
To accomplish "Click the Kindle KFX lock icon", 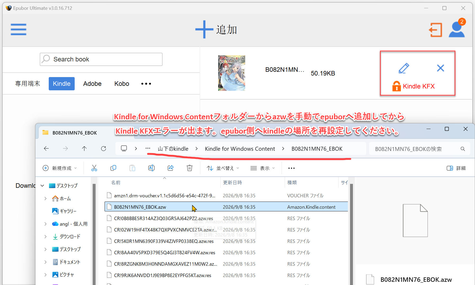I will point(396,86).
